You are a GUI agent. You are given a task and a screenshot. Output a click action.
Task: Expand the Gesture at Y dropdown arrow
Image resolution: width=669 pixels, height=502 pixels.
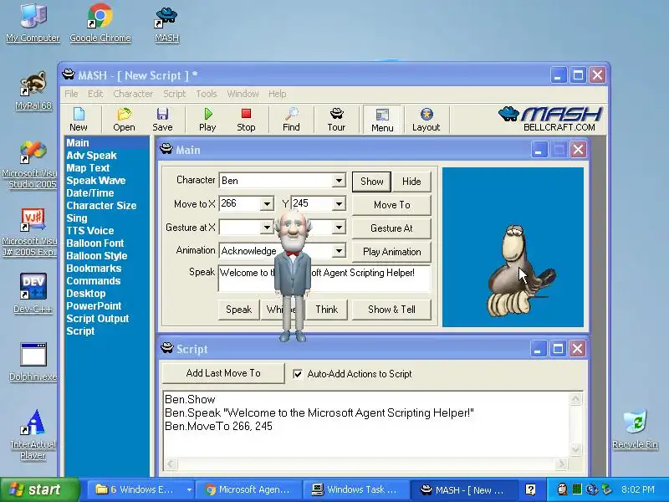tap(339, 228)
